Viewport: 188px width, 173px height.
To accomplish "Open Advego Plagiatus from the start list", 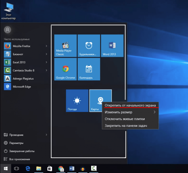I will [x=26, y=78].
